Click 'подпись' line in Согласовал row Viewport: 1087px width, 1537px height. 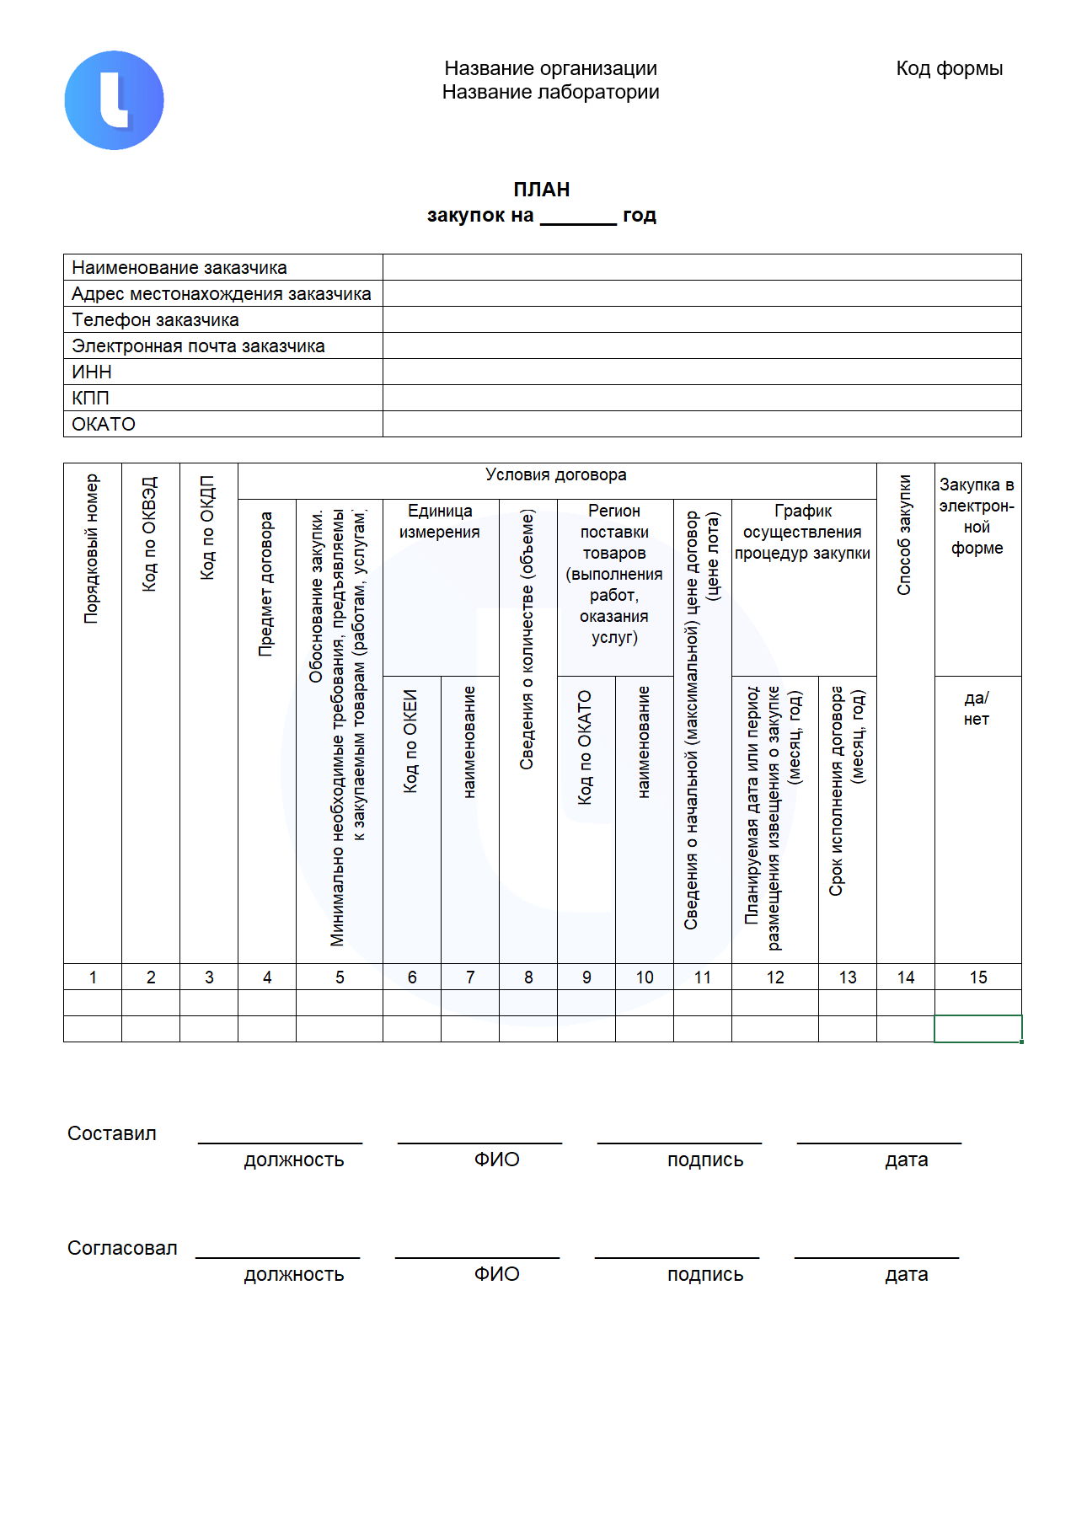677,1258
